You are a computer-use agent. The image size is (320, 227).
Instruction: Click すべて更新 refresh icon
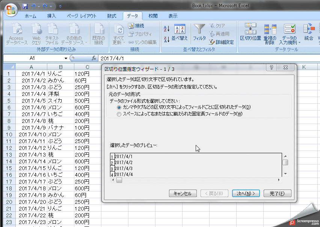pyautogui.click(x=119, y=34)
